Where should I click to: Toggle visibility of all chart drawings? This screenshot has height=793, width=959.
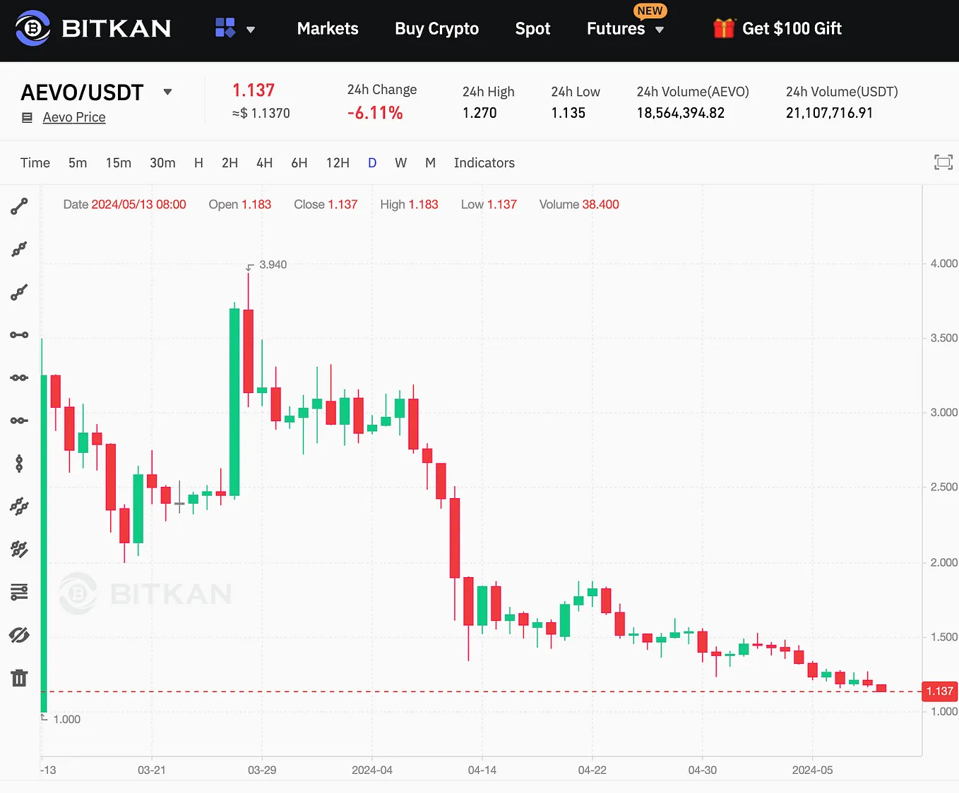pos(19,635)
